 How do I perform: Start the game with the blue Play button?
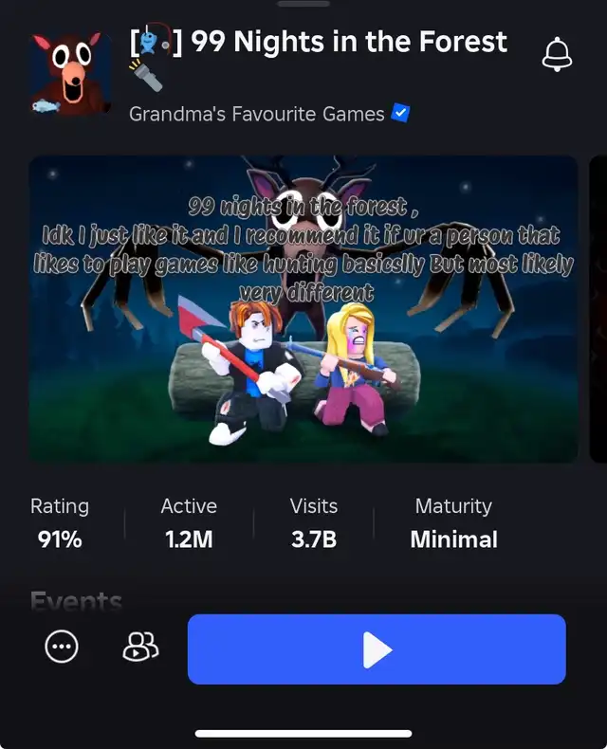pos(377,649)
